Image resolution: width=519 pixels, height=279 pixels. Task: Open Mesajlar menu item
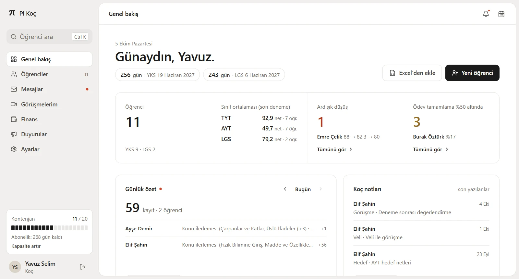pyautogui.click(x=49, y=89)
